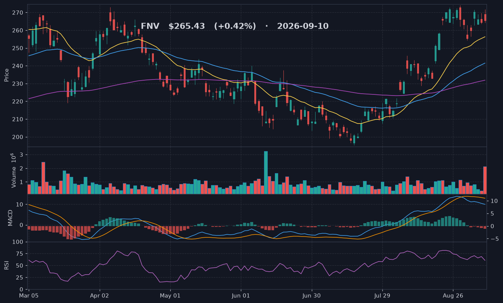Click the Apr 02 date label
The image size is (503, 303).
pyautogui.click(x=100, y=296)
